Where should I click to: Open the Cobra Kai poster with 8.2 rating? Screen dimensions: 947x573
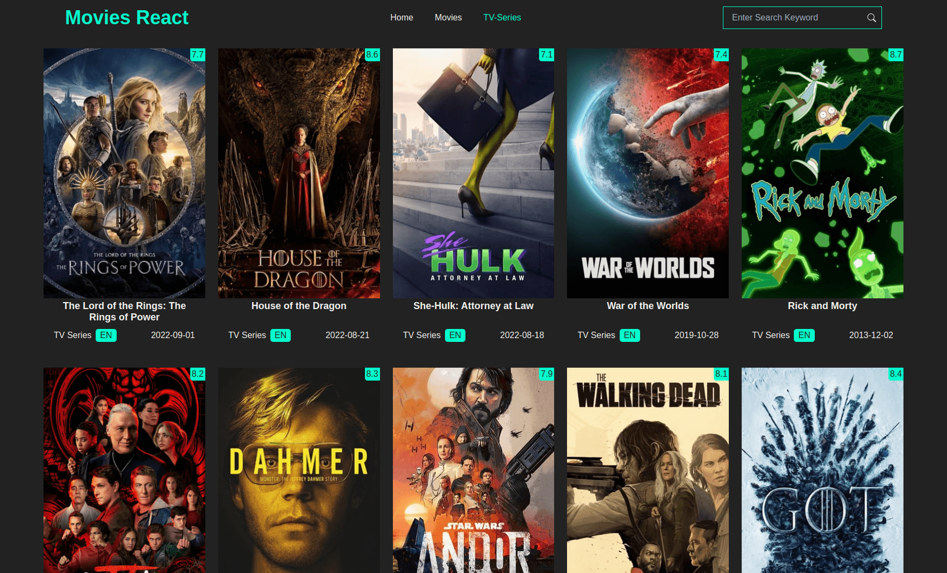[x=124, y=470]
